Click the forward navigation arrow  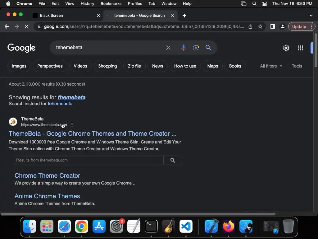click(17, 26)
